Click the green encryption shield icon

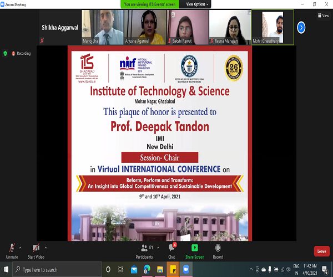6,53
